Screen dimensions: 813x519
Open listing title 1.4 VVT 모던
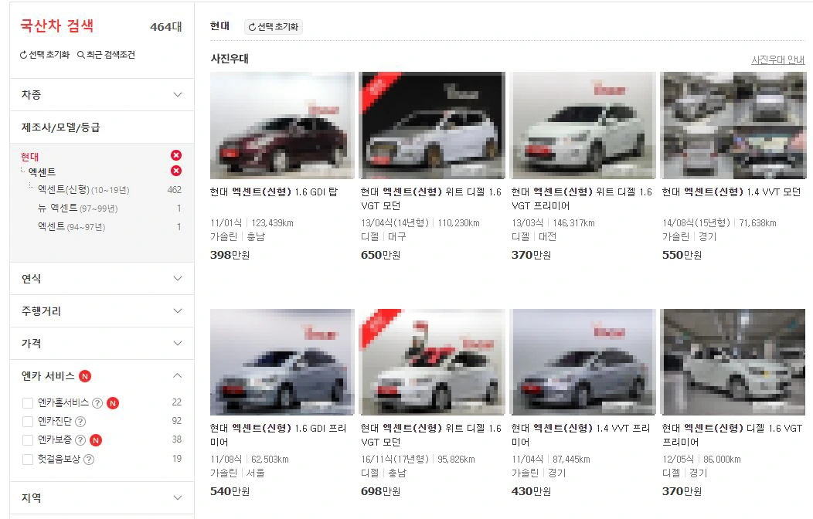coord(732,192)
